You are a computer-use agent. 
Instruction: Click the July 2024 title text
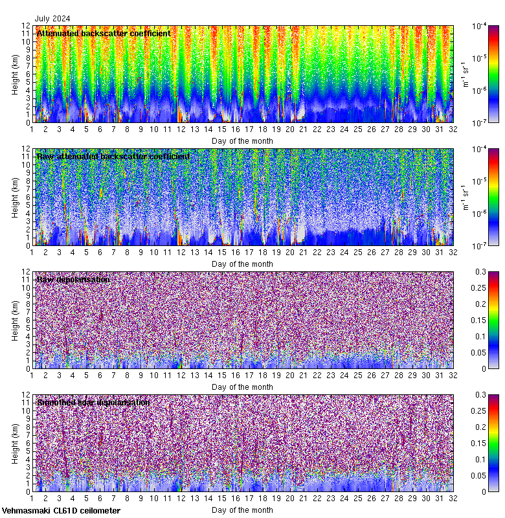tap(53, 19)
